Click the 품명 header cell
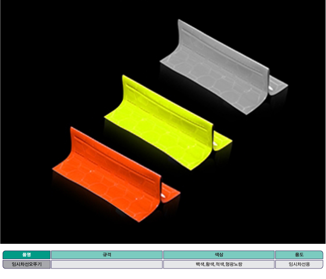This screenshot has height=279, width=326. pos(26,255)
